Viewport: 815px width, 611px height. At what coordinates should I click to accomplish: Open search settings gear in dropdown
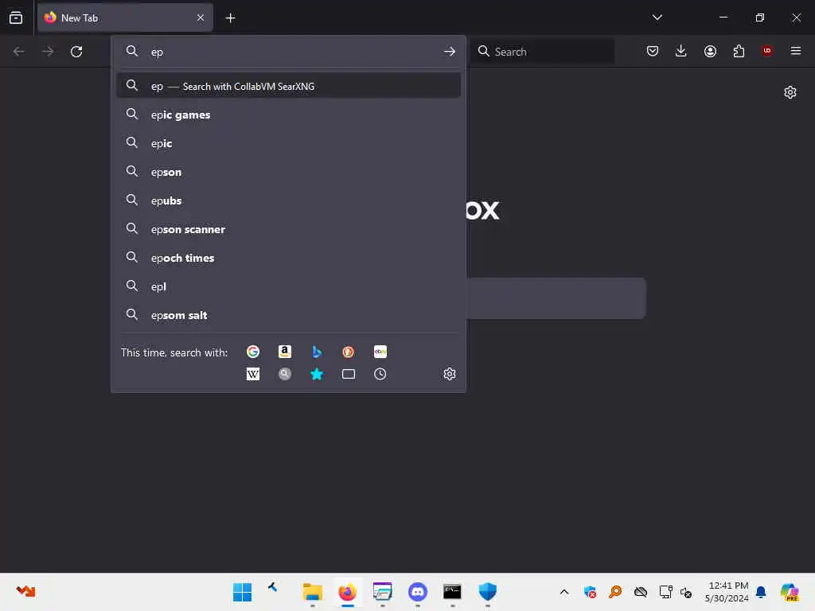click(450, 374)
